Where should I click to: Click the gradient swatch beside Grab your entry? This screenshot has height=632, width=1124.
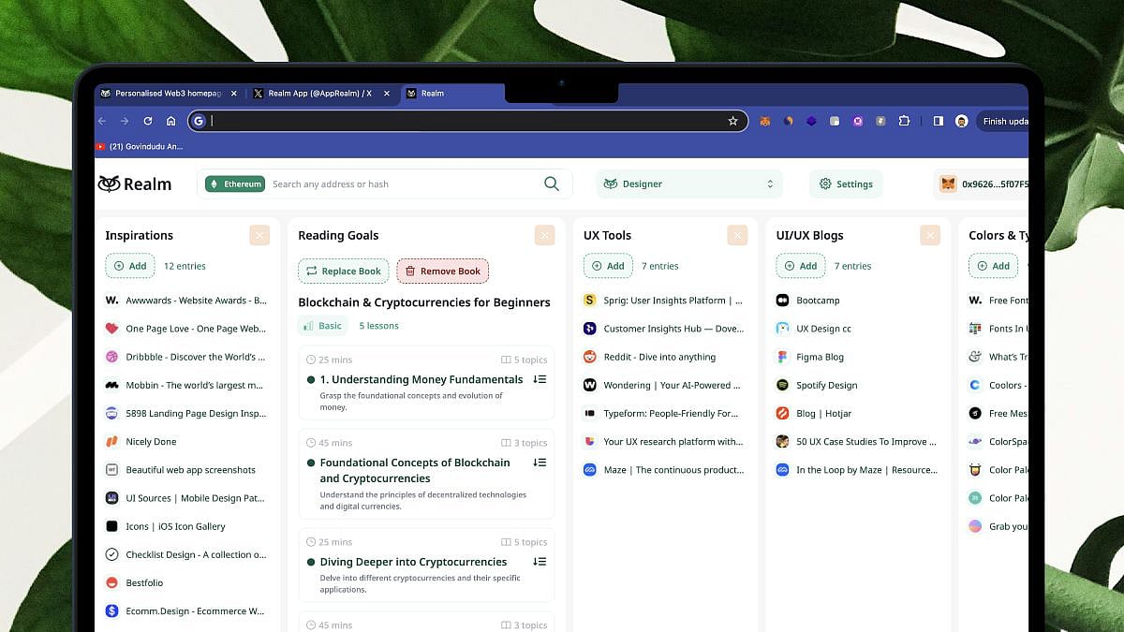click(x=974, y=526)
